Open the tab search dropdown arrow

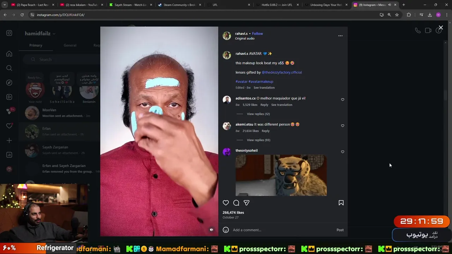click(x=5, y=5)
